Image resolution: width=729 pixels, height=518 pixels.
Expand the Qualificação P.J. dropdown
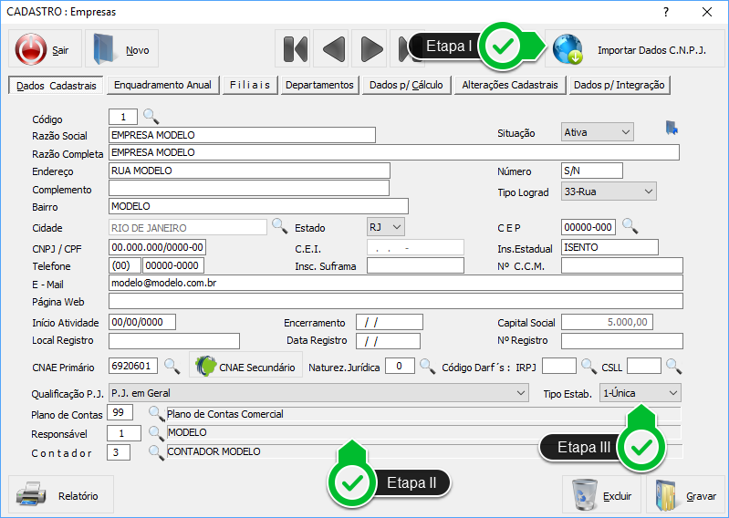318,393
